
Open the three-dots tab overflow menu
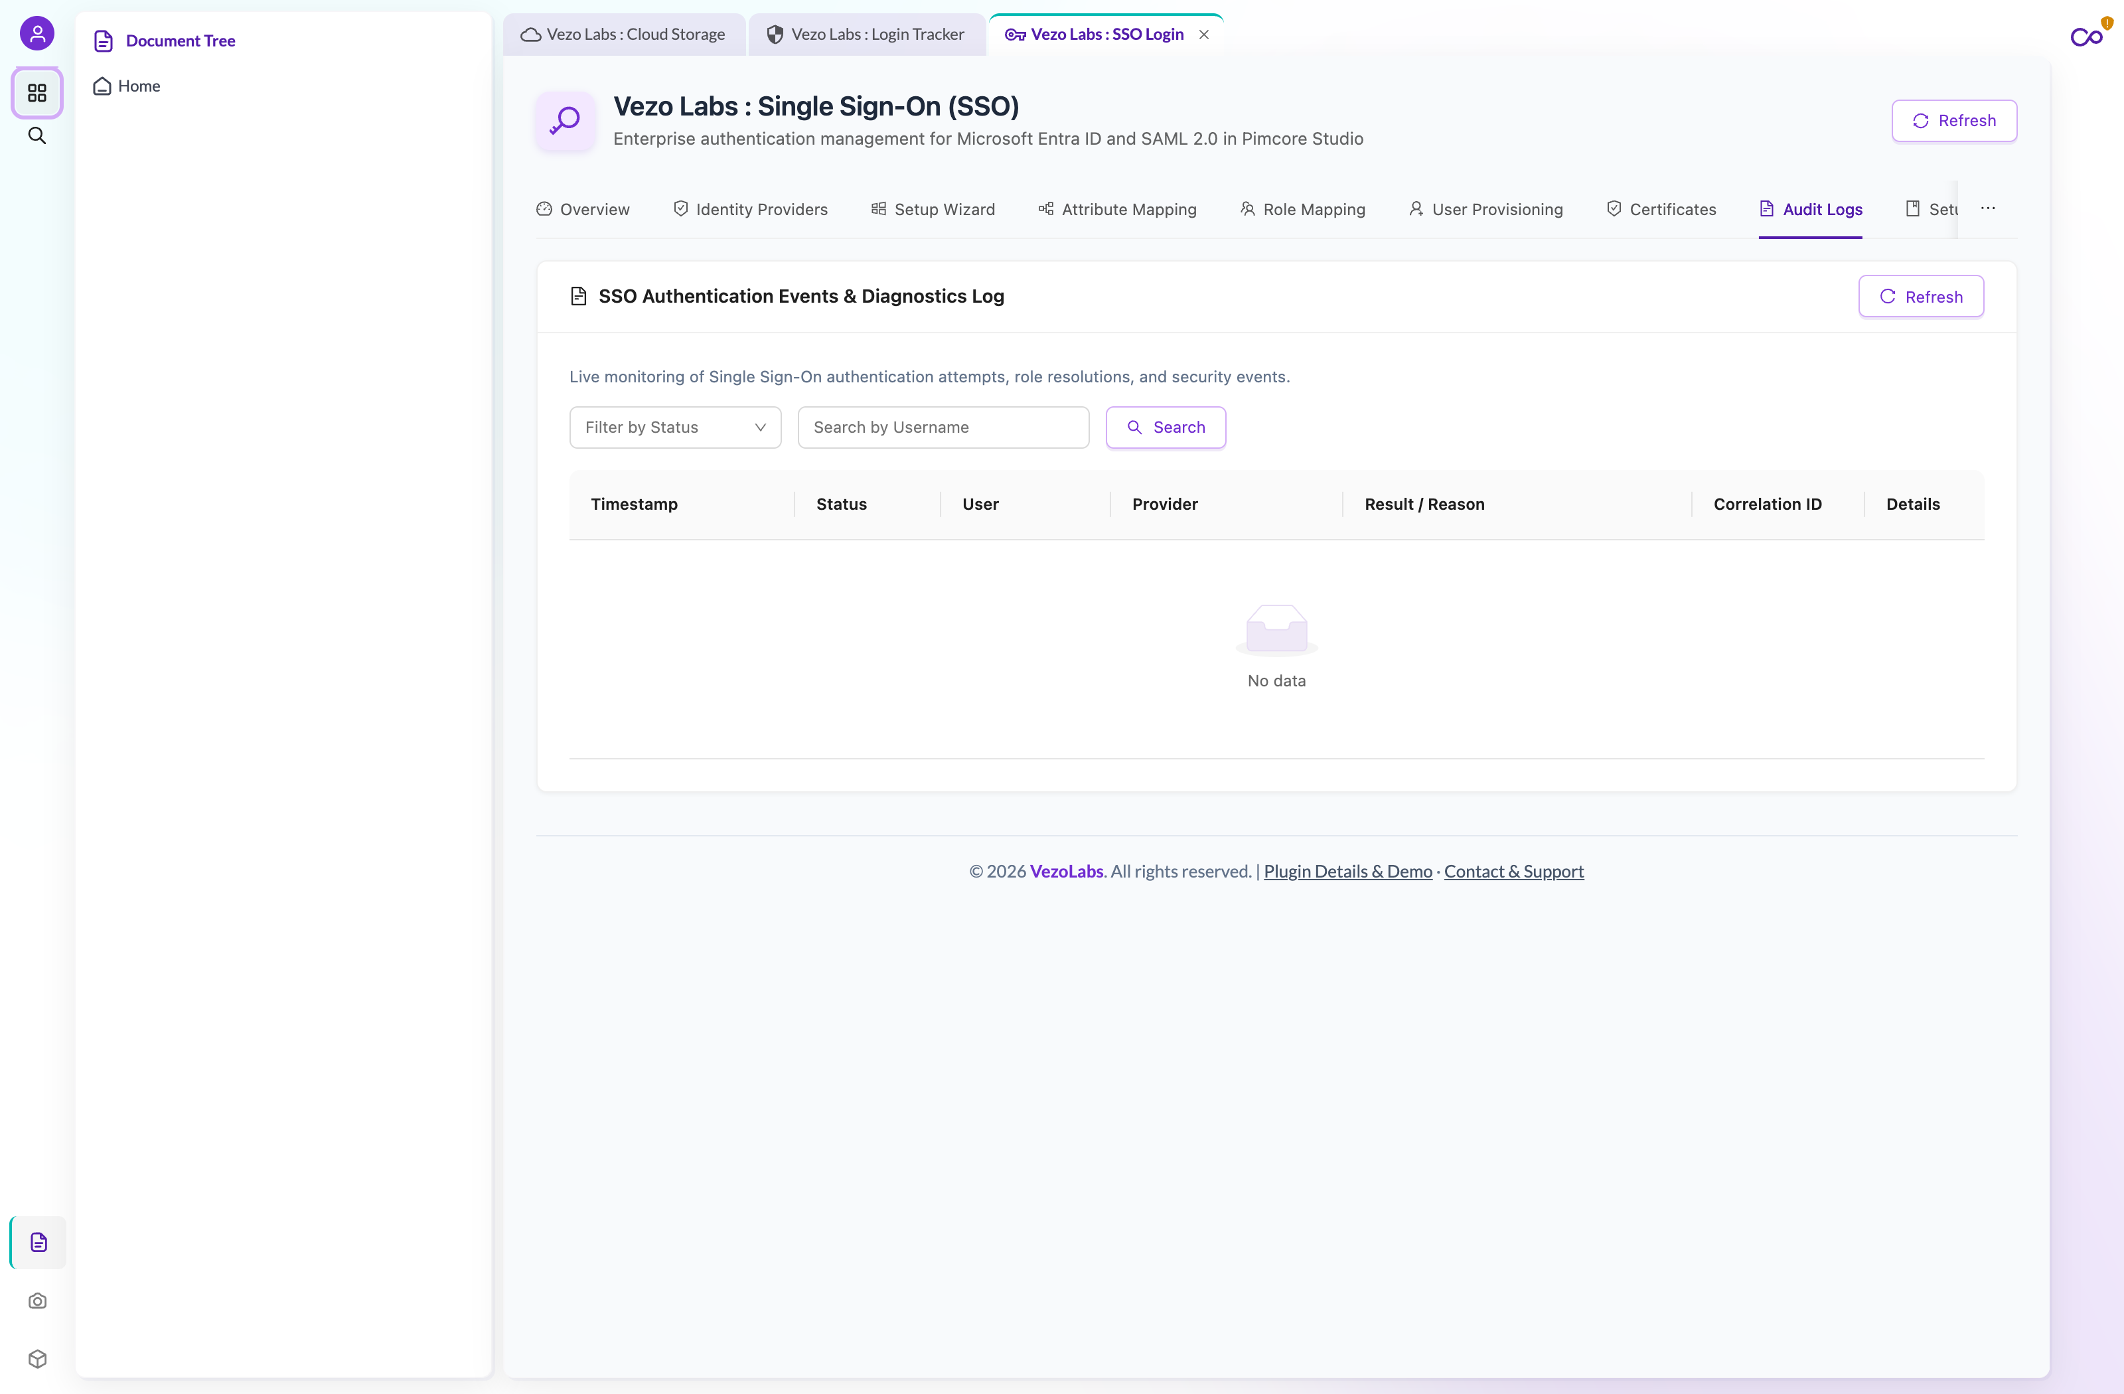1989,209
